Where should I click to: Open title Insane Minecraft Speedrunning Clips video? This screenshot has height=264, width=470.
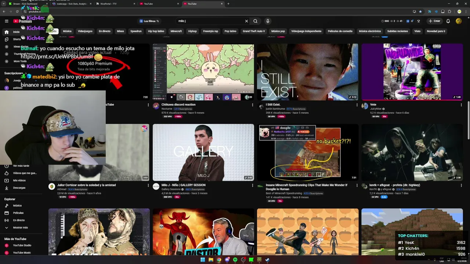[307, 187]
